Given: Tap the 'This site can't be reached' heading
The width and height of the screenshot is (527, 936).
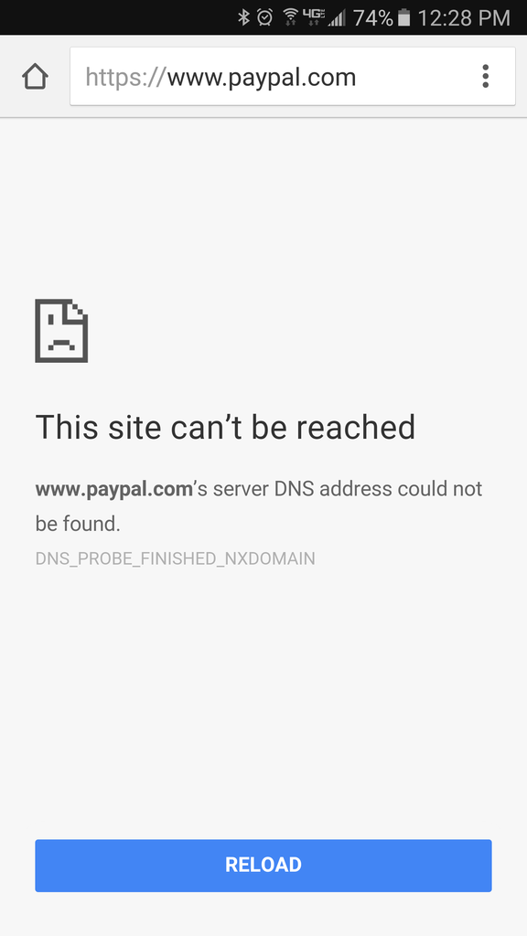Looking at the screenshot, I should (225, 428).
